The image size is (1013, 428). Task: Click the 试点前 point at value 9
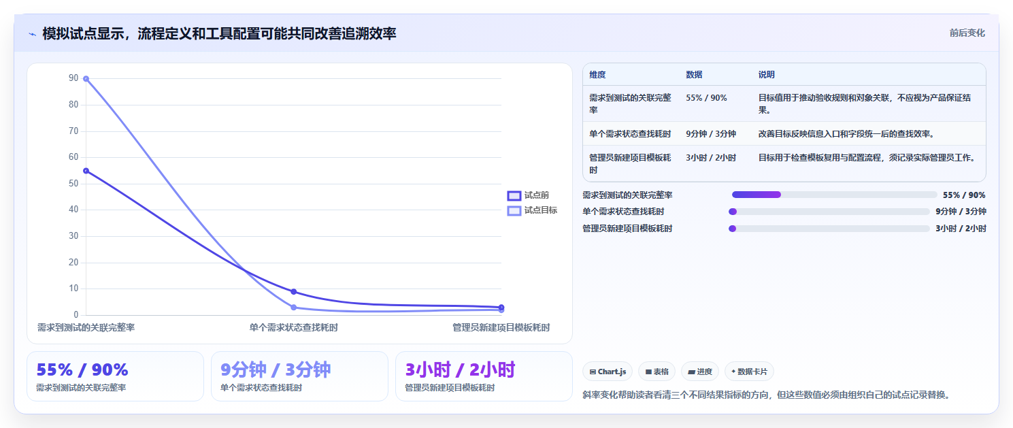coord(293,291)
